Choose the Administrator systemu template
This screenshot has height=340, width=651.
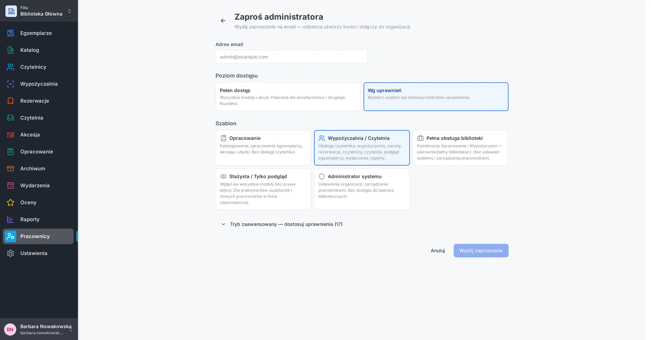pos(362,189)
